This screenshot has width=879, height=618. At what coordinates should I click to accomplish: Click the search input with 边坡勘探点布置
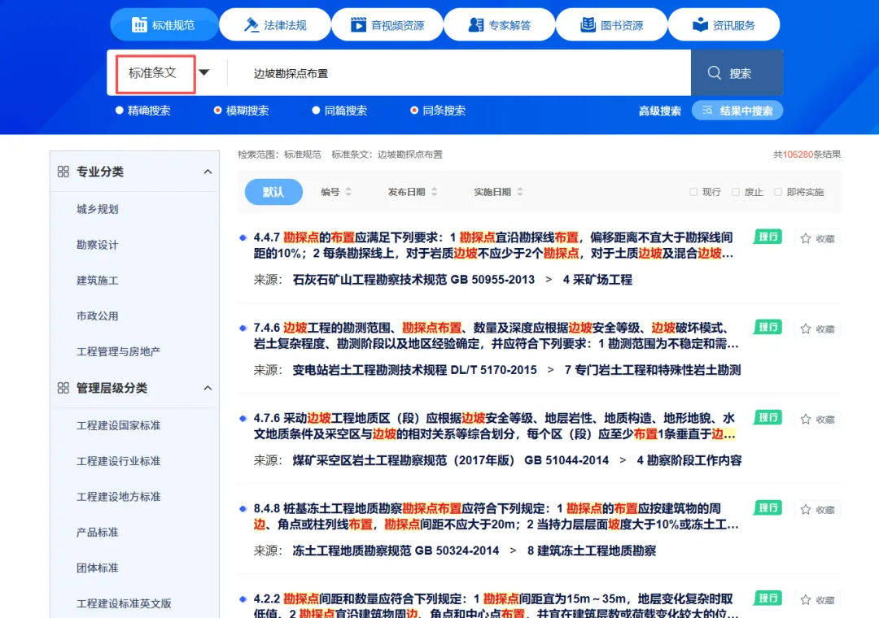point(458,73)
